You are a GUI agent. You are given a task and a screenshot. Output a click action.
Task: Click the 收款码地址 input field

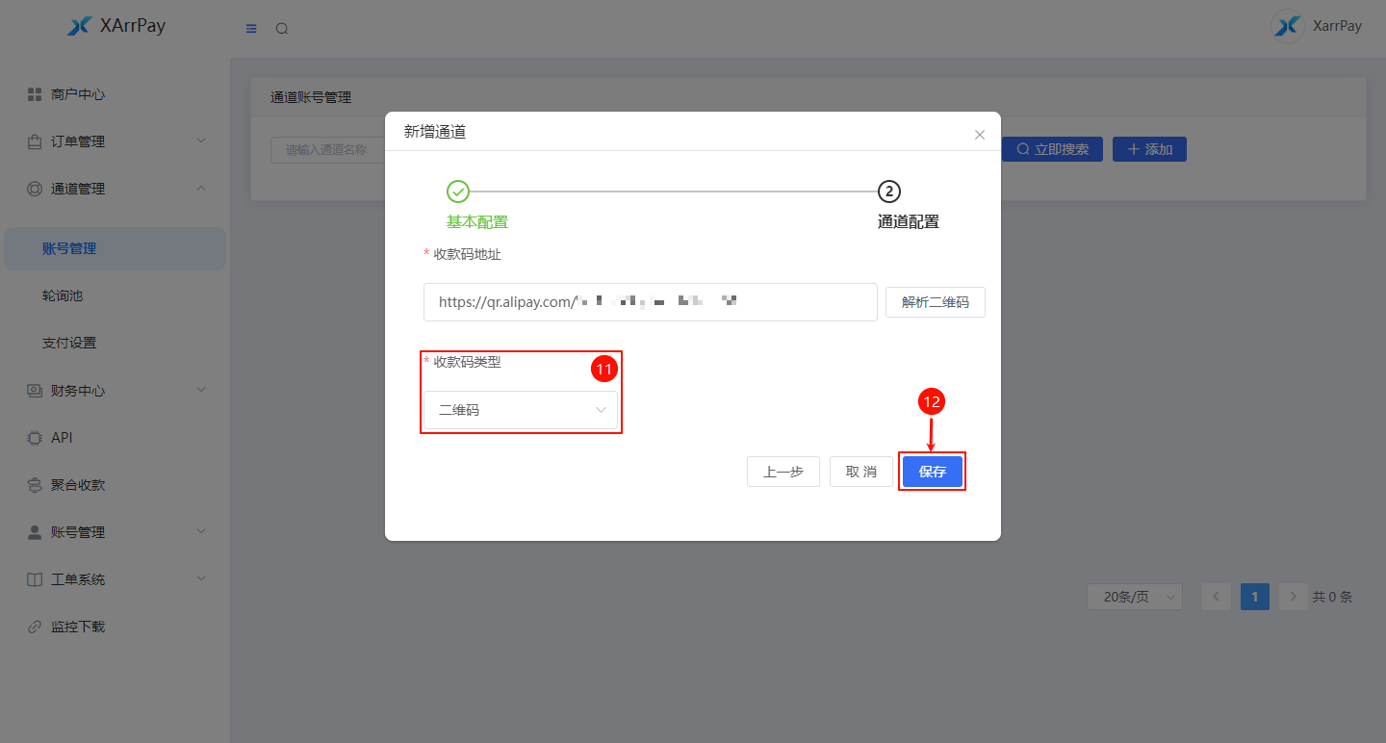650,302
